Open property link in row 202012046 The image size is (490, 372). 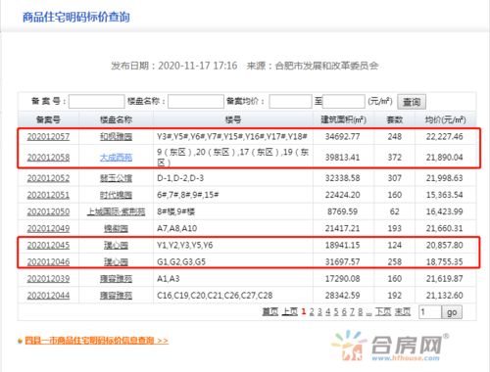pos(116,261)
